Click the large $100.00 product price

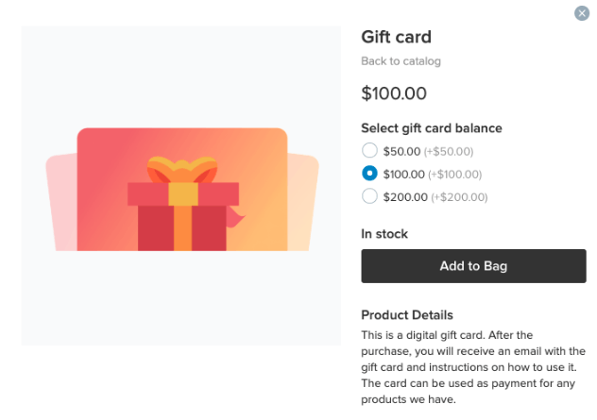[394, 93]
